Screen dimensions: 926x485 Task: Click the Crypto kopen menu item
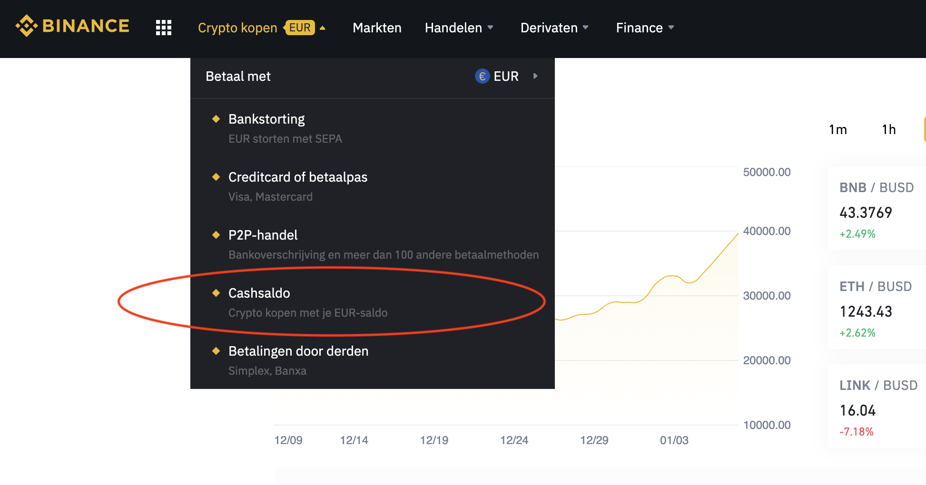point(237,28)
